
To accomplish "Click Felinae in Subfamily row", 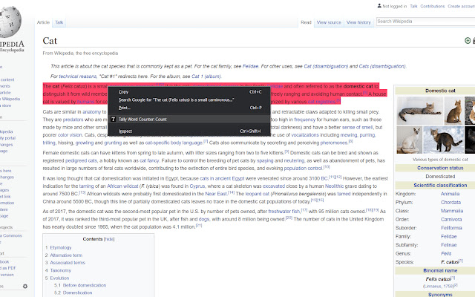I will point(448,245).
